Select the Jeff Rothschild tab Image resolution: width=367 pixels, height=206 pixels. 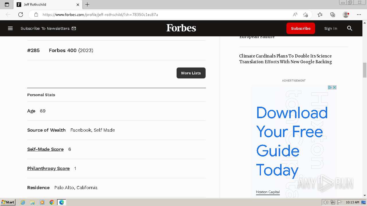(48, 5)
